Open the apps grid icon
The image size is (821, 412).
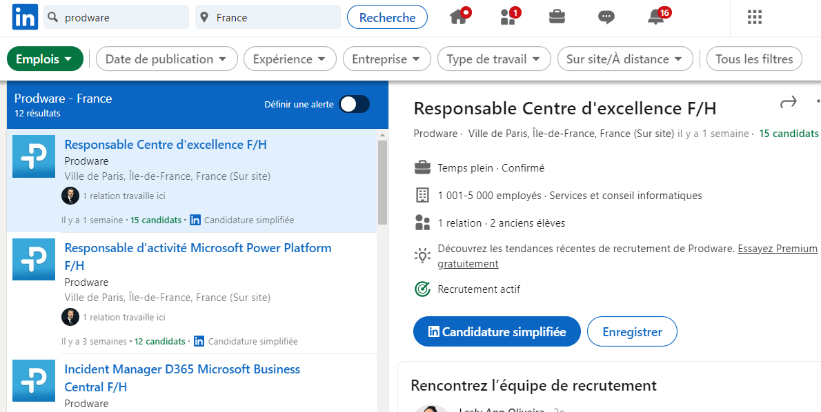click(x=754, y=17)
